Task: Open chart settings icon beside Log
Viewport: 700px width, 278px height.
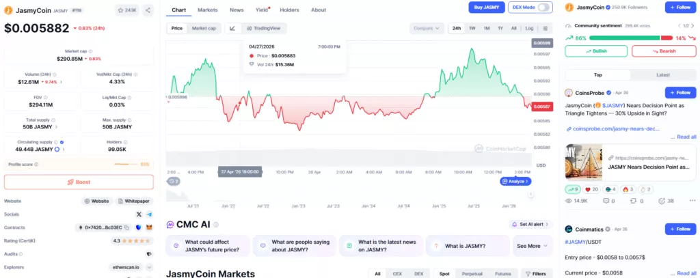Action: tap(545, 28)
